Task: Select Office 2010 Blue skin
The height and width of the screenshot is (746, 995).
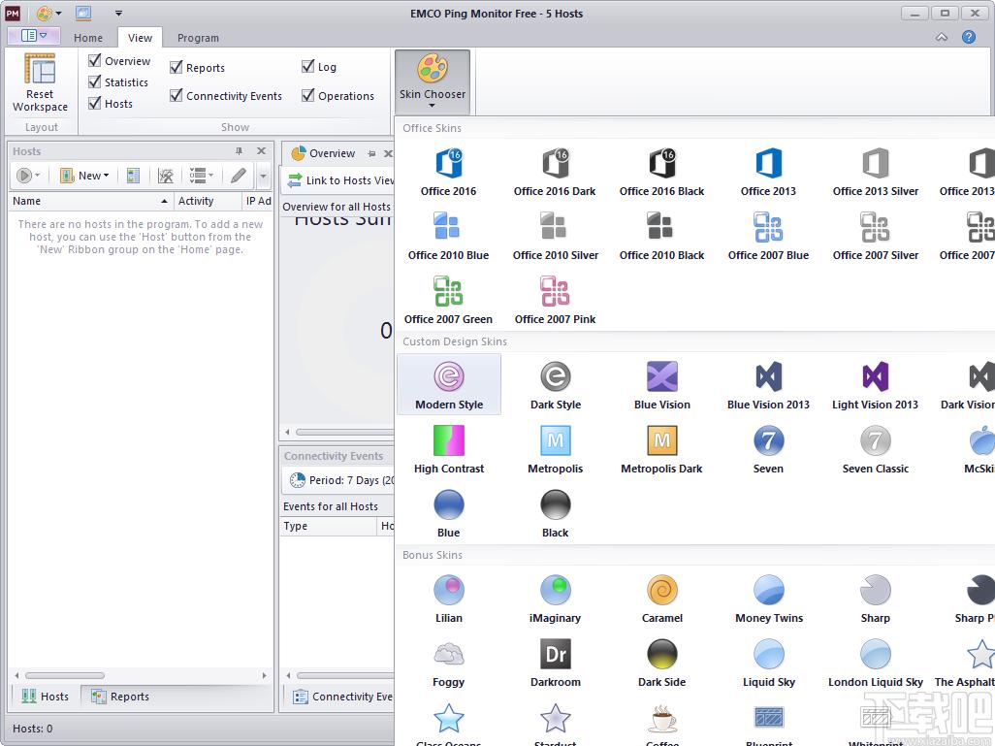Action: [449, 236]
